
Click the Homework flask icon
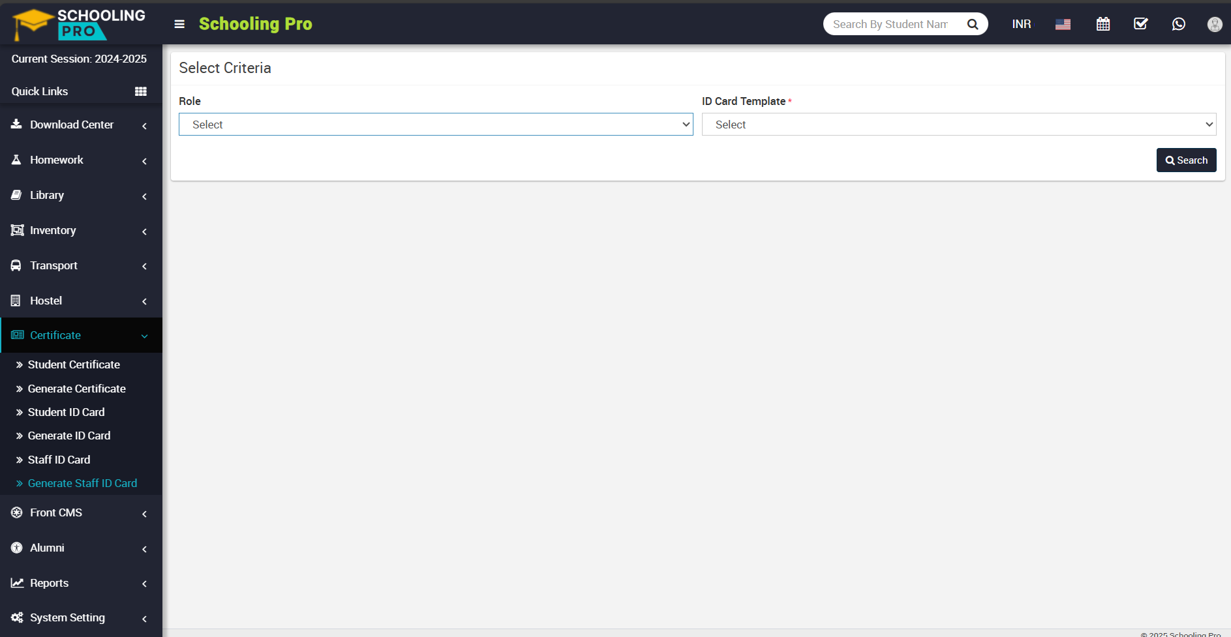tap(16, 159)
